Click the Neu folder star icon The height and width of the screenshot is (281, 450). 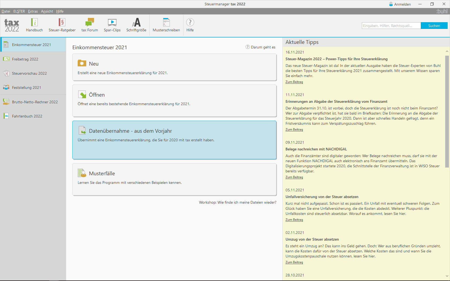pos(82,63)
